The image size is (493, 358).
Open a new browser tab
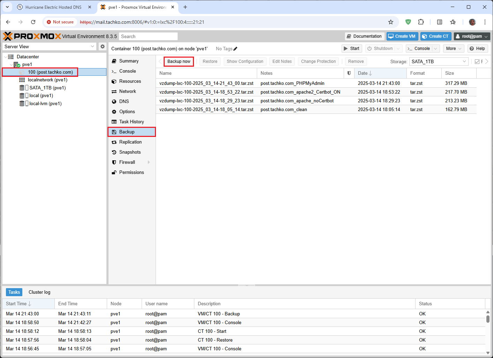185,7
